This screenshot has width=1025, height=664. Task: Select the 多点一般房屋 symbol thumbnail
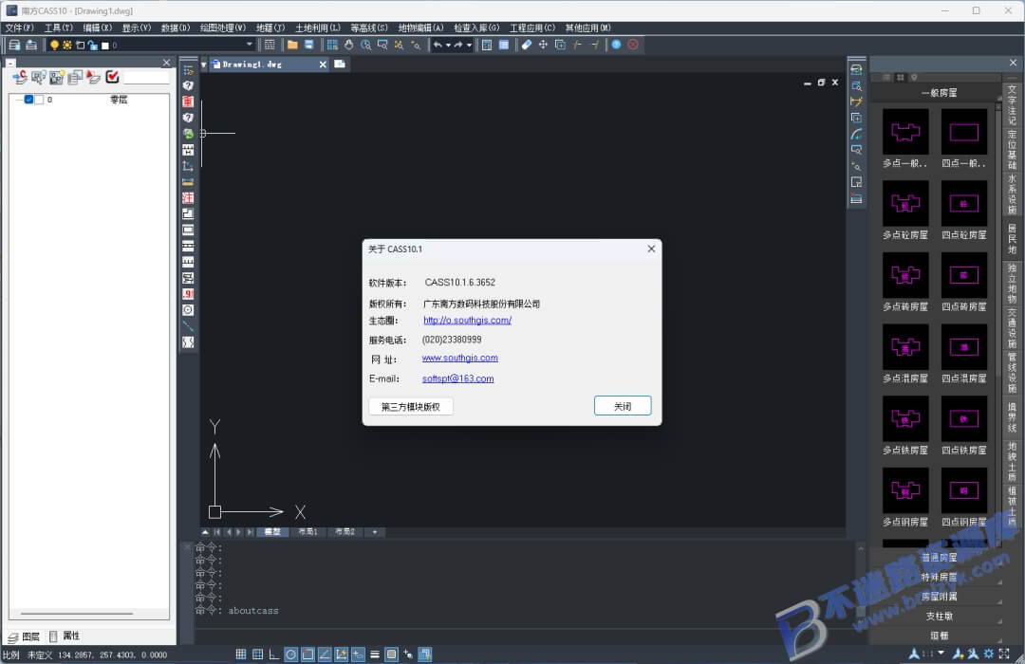pyautogui.click(x=905, y=131)
